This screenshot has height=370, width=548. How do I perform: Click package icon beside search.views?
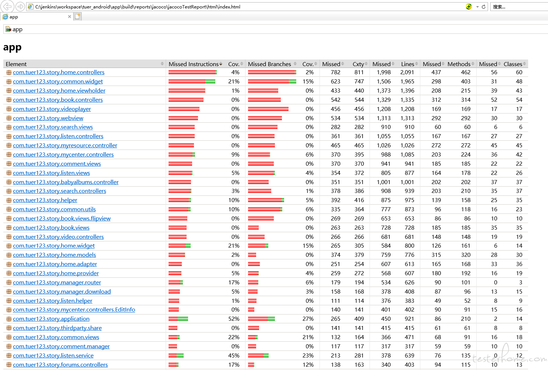(9, 127)
